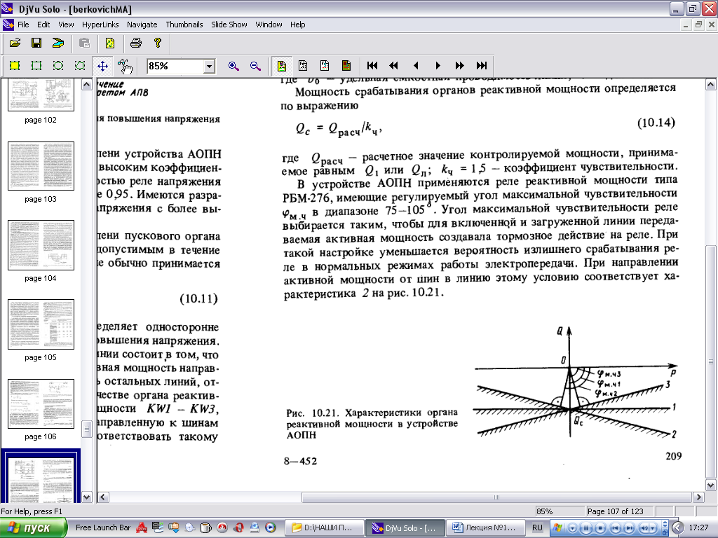
Task: Open the View menu
Action: point(66,25)
